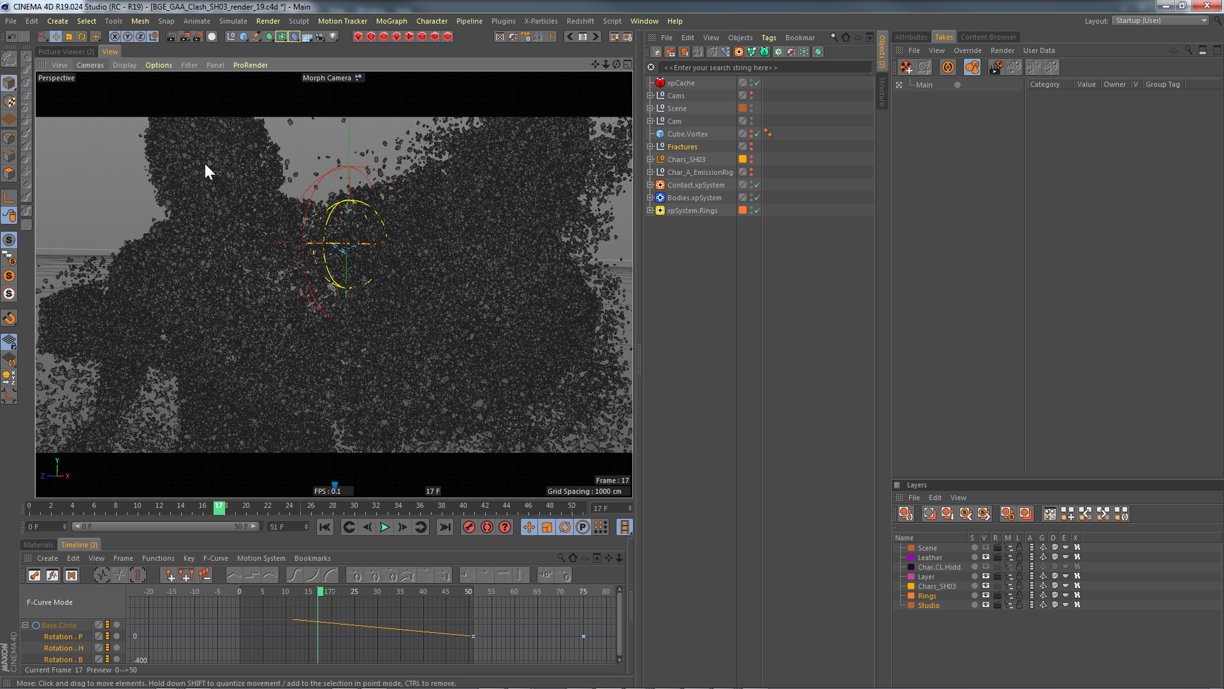
Task: Switch to the Content Browser tab
Action: click(988, 37)
